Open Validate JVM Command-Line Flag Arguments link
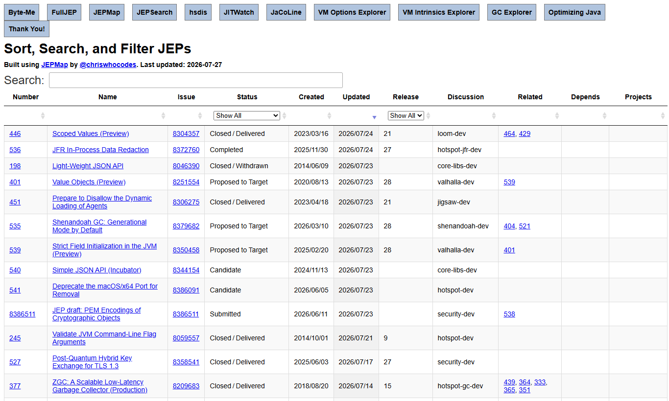The image size is (669, 401). click(104, 338)
